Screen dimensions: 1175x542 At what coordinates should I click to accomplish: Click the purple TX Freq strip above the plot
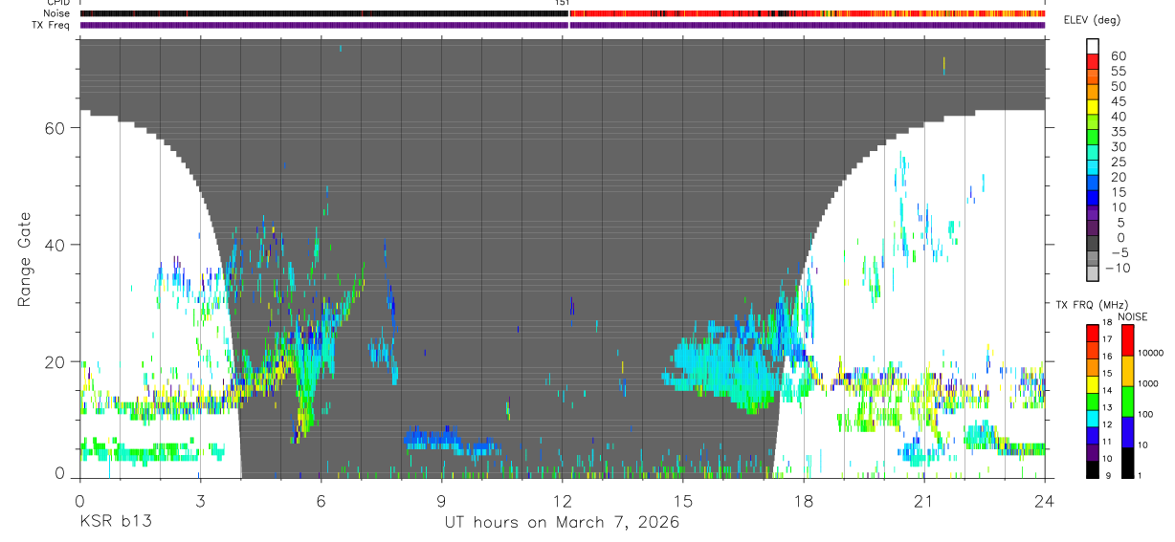coord(563,25)
